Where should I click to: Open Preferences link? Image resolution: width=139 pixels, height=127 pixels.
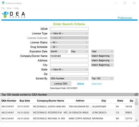(125, 18)
